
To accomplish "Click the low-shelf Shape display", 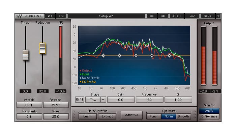I will 93,100.
